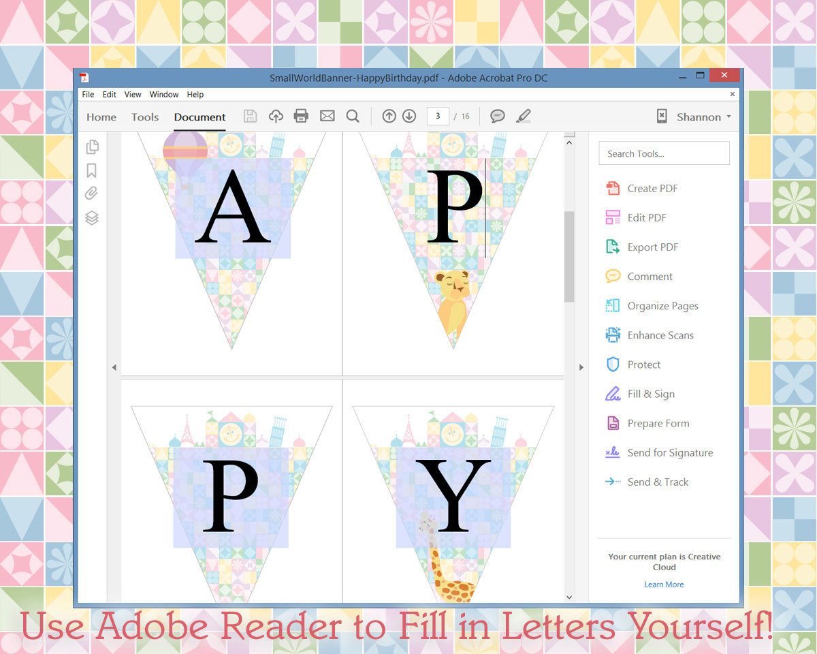Collapse left navigation pane with arrow
Screen dimensions: 817x654
click(x=114, y=367)
